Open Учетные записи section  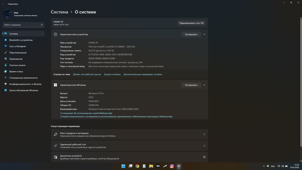(24, 65)
